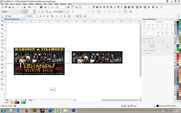Click the italic O character icon
This screenshot has width=181, height=113.
85,16
